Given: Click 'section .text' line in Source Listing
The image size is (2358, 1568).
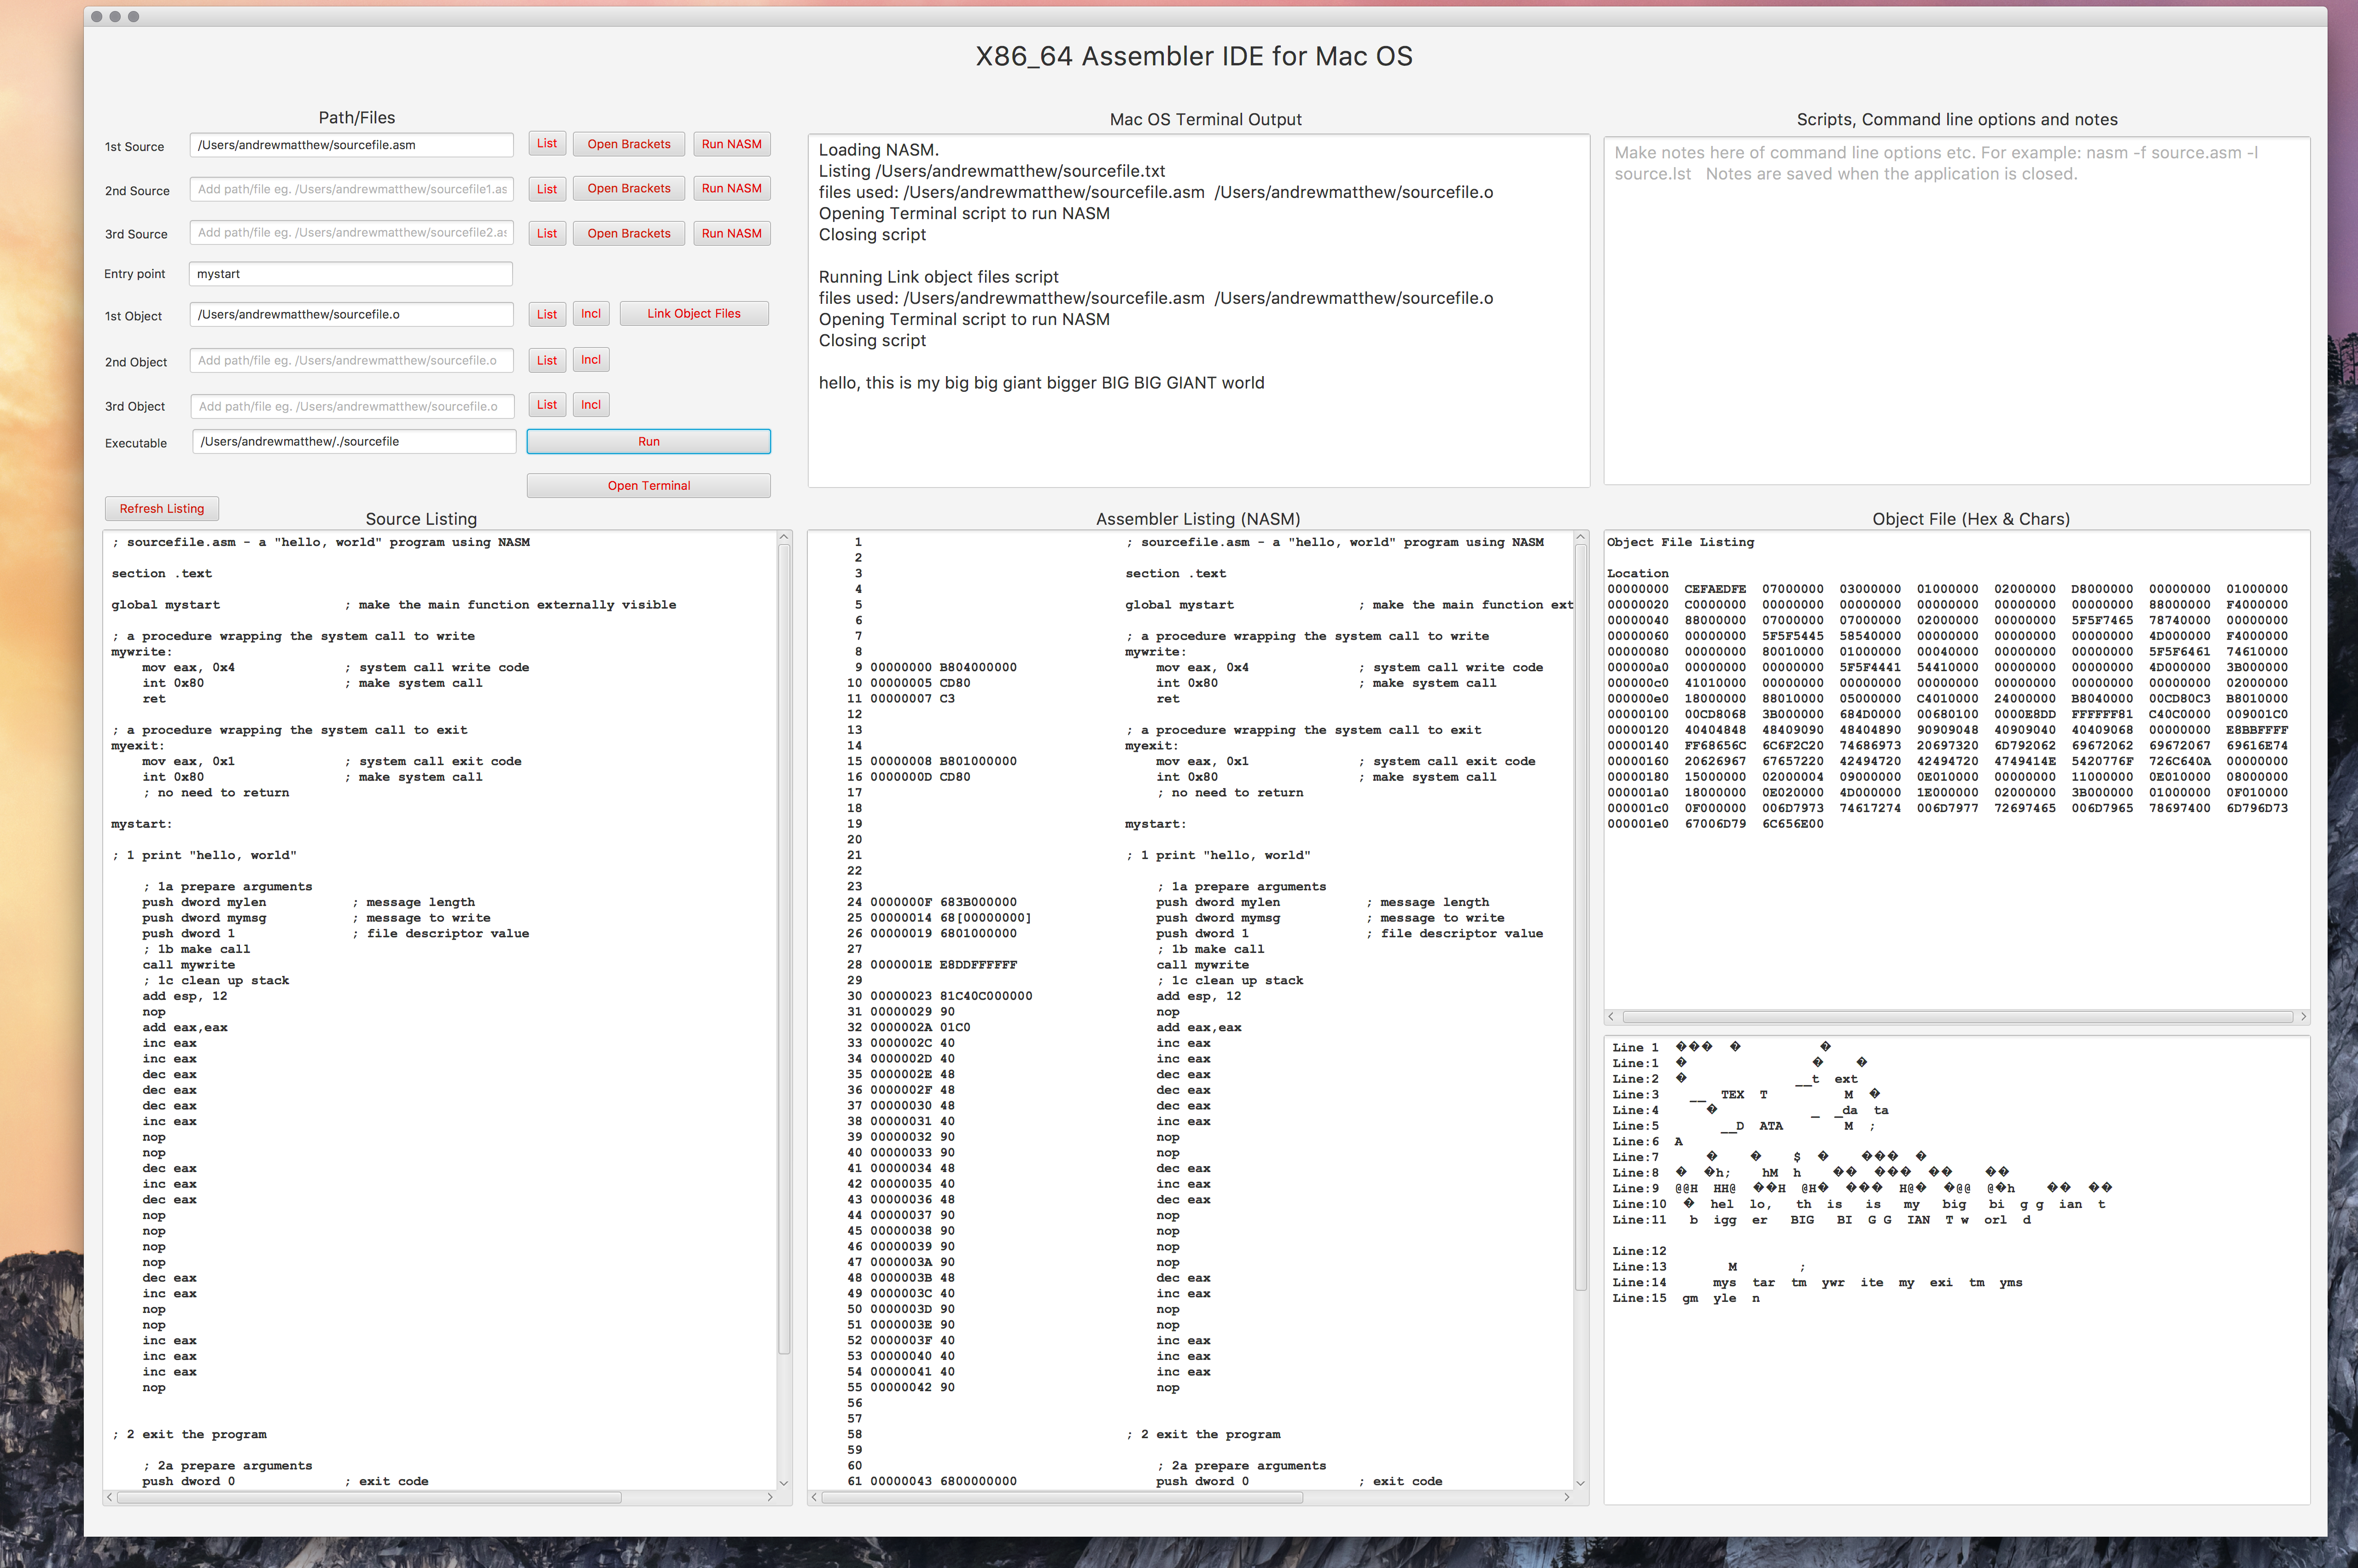Looking at the screenshot, I should tap(162, 574).
